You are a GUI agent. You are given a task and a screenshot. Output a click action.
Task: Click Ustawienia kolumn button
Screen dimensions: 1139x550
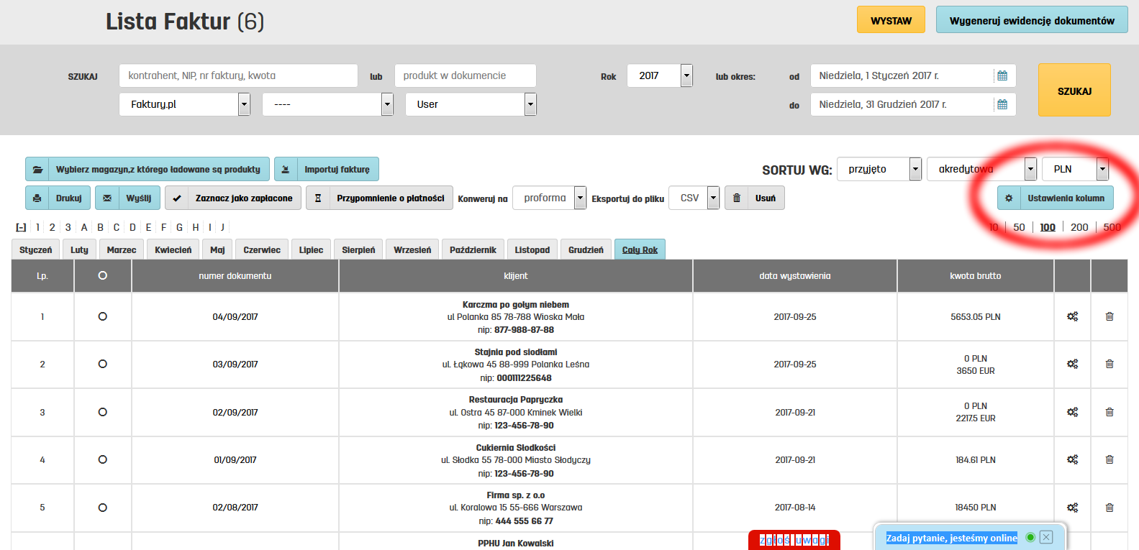click(x=1056, y=198)
